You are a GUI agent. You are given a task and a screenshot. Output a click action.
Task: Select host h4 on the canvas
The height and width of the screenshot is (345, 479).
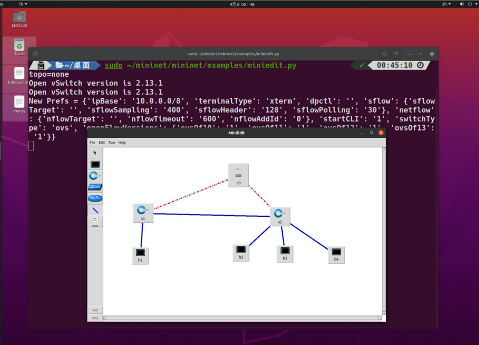pos(336,255)
